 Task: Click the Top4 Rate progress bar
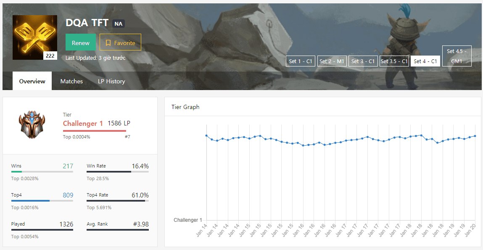(118, 201)
